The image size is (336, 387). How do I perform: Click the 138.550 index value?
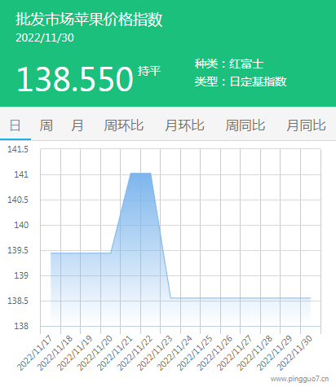(75, 79)
